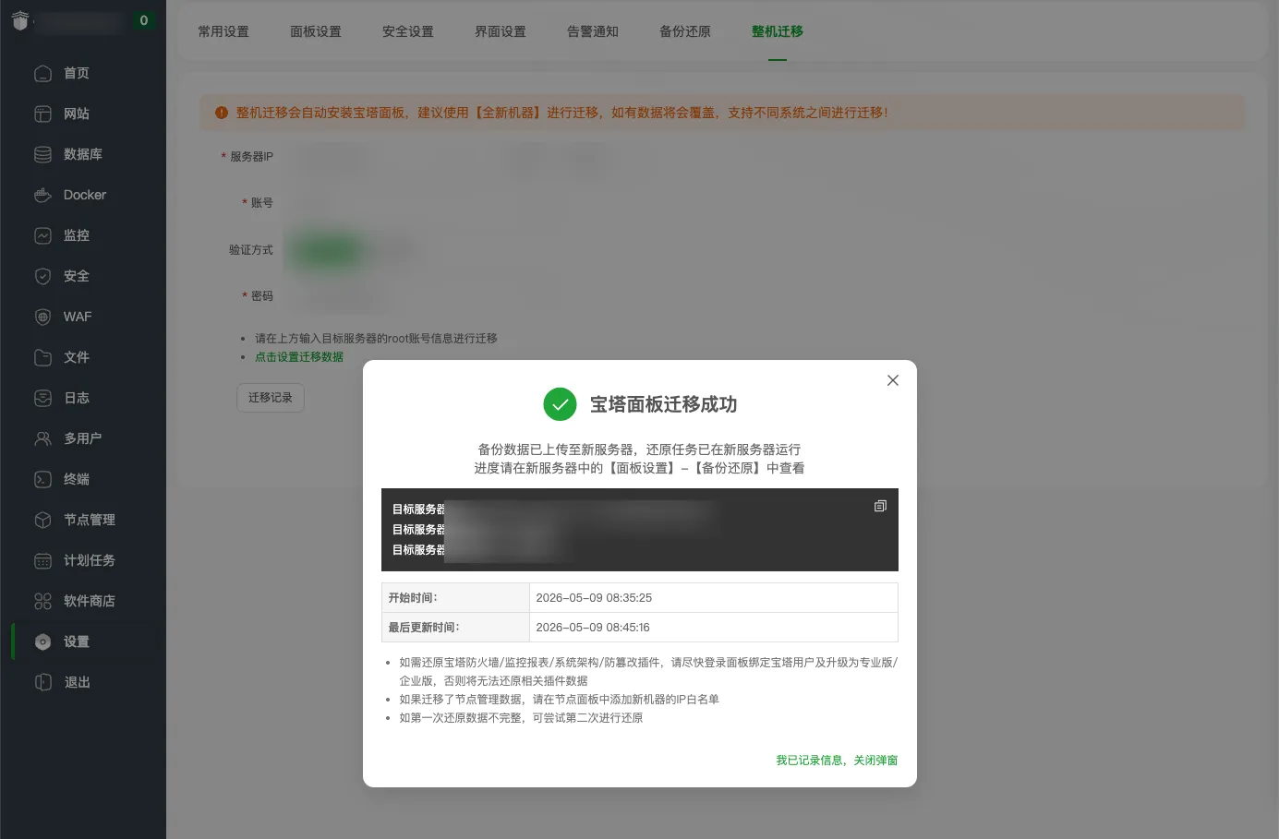Open the 软件商店 app store icon
Image resolution: width=1279 pixels, height=839 pixels.
pos(42,601)
